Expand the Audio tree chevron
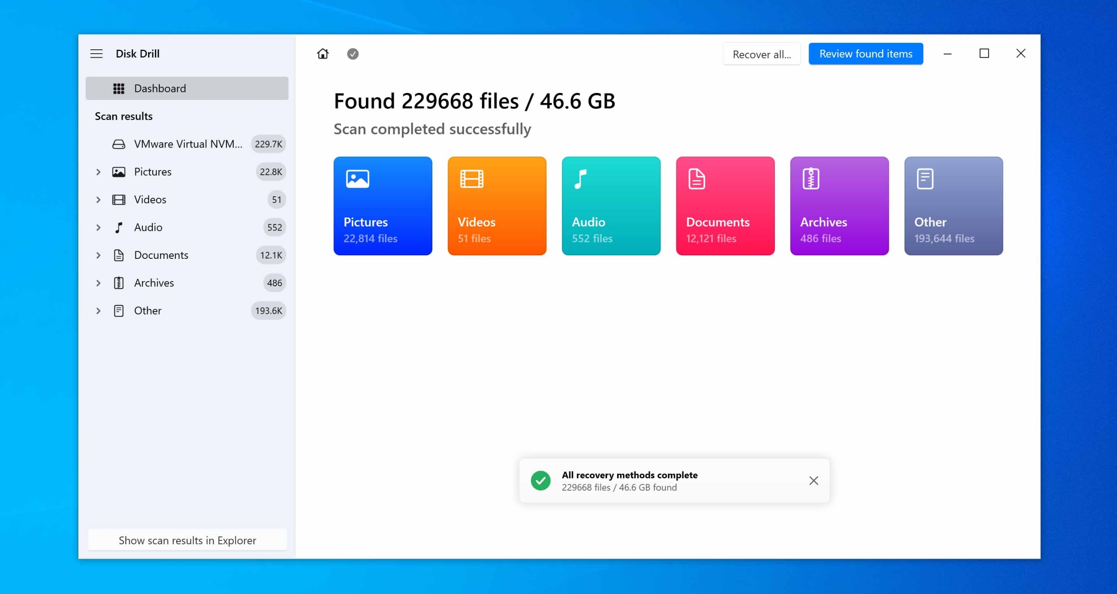The height and width of the screenshot is (594, 1117). 98,227
